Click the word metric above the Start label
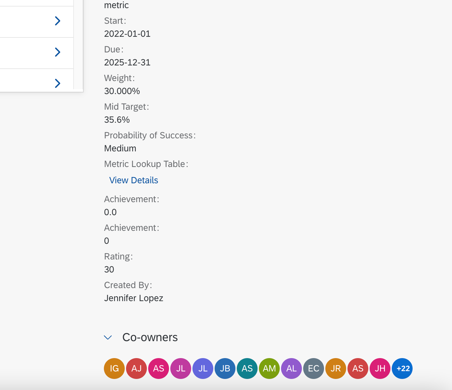Viewport: 452px width, 390px height. click(116, 5)
